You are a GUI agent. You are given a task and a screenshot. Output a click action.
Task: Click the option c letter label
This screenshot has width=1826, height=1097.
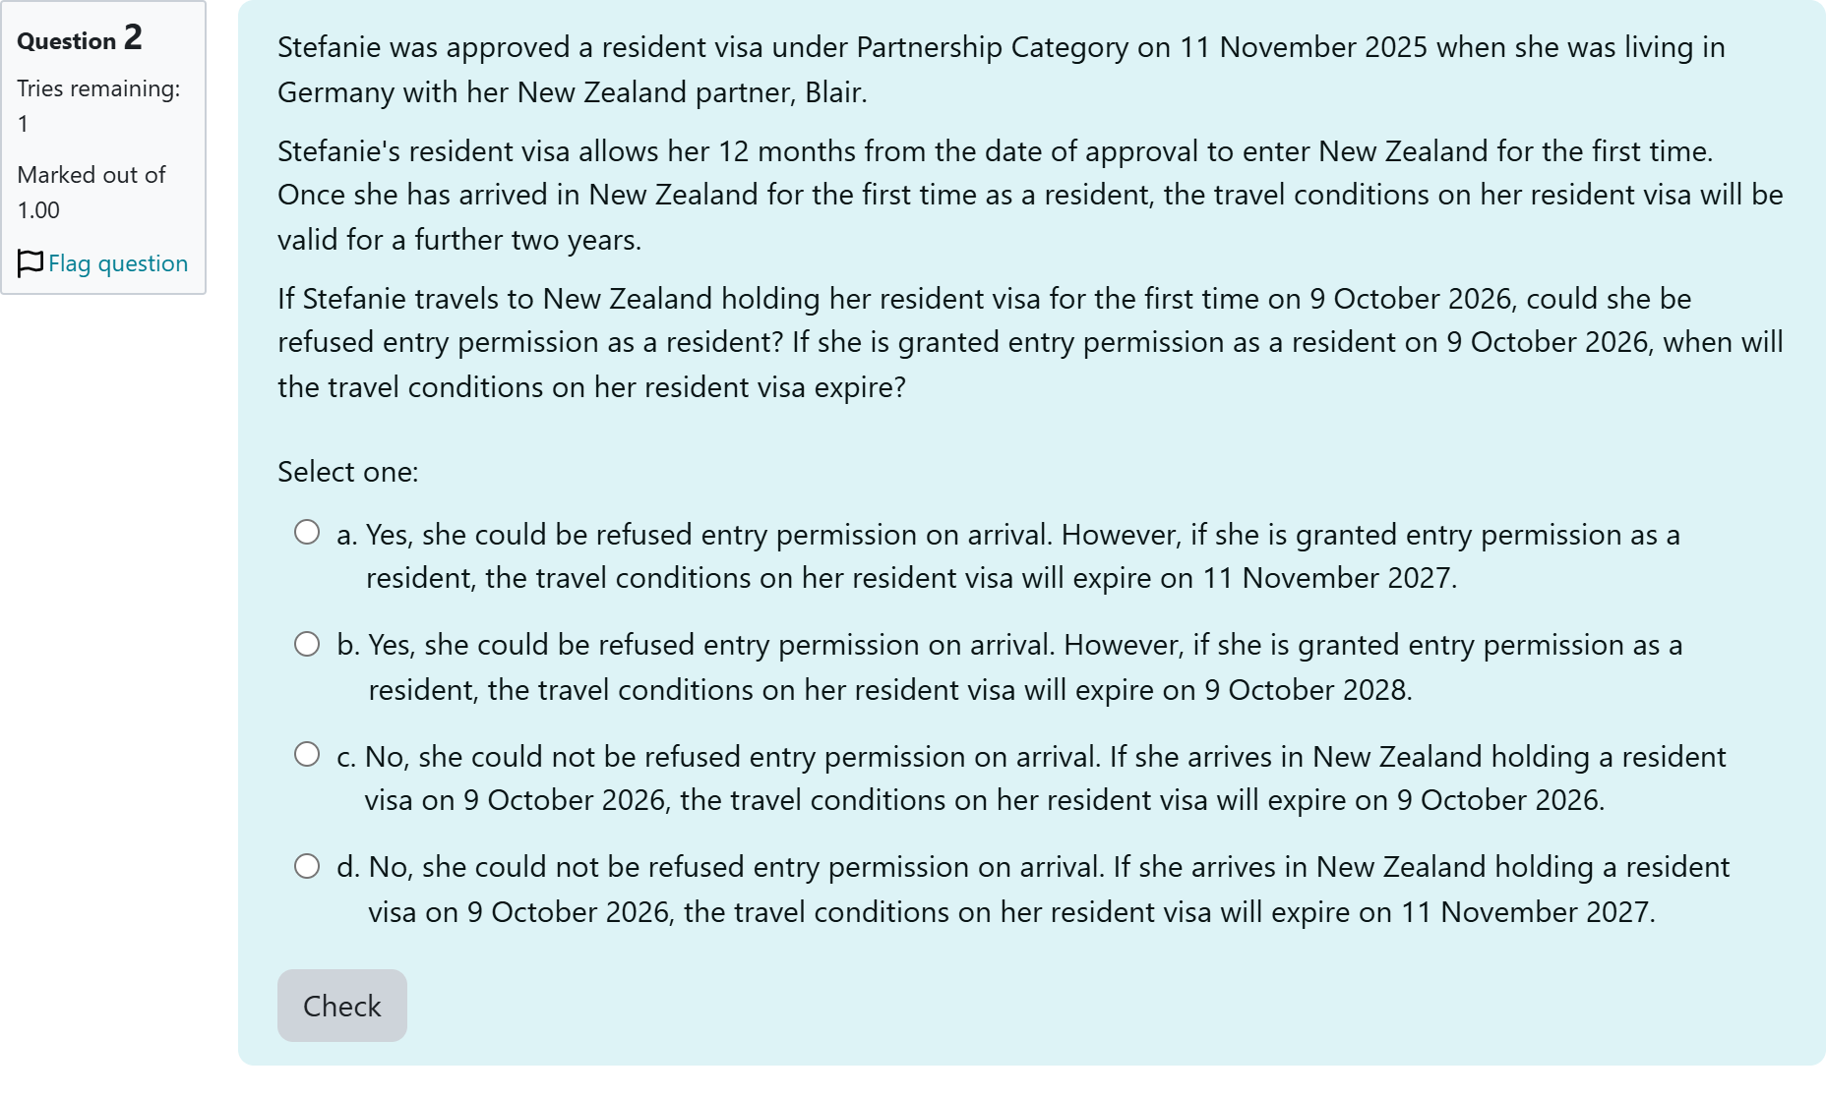pos(346,757)
